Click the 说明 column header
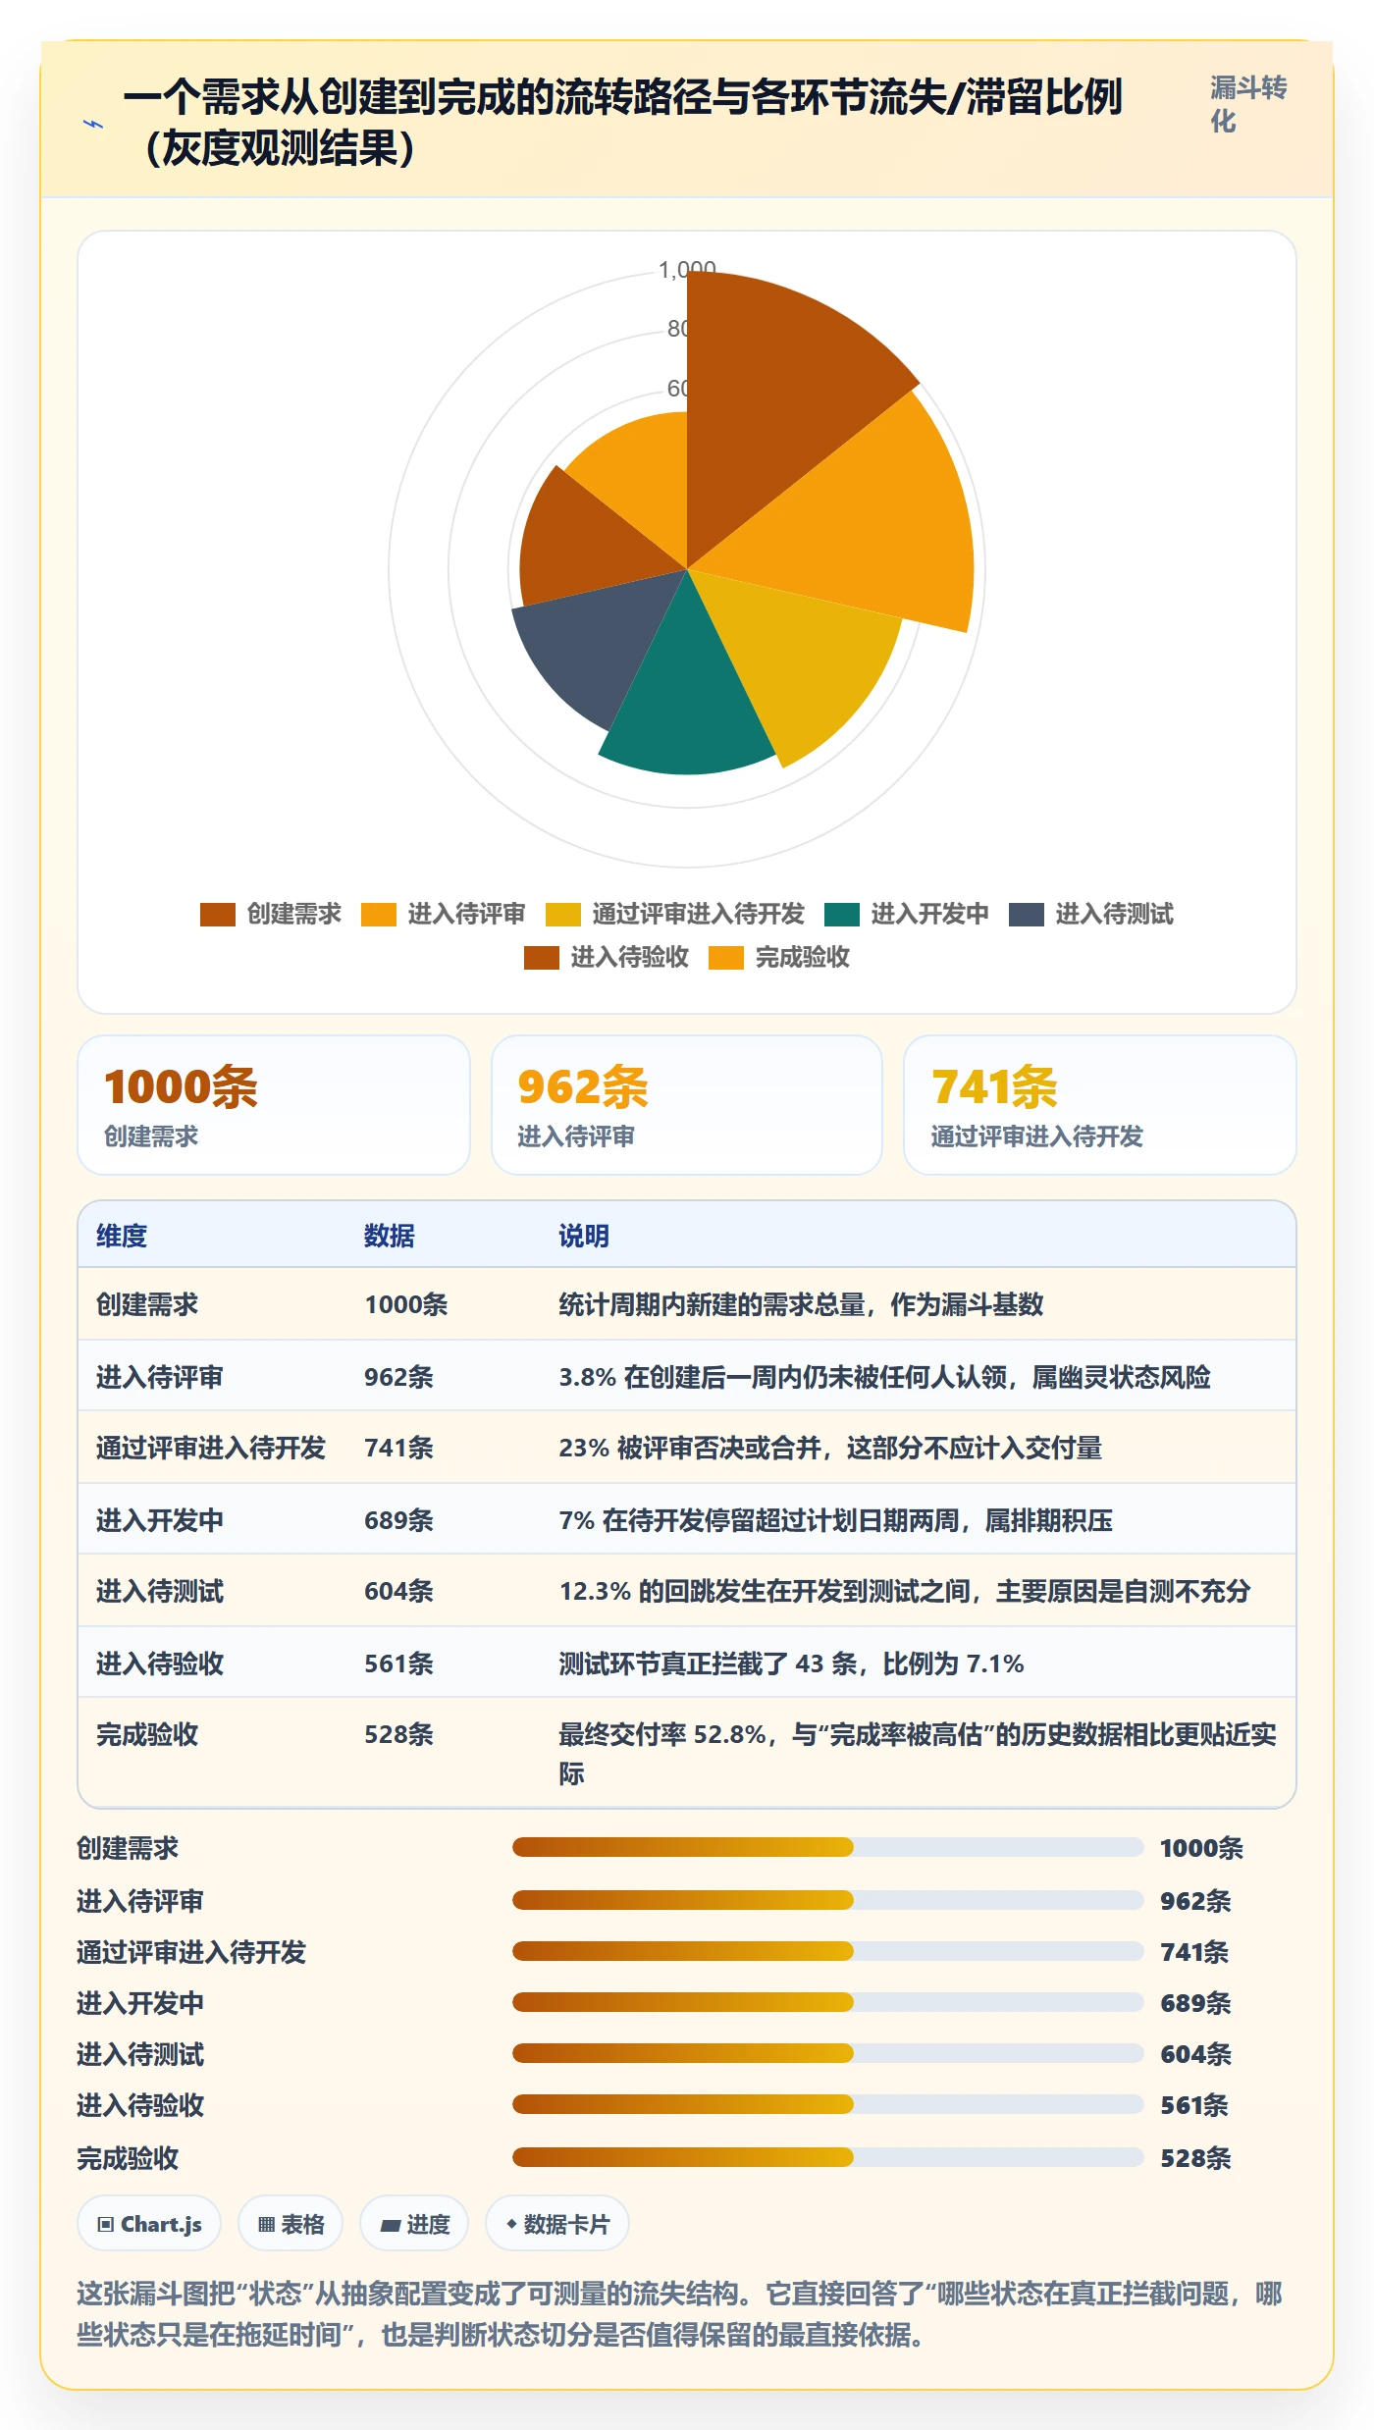Image resolution: width=1374 pixels, height=2430 pixels. (x=584, y=1236)
